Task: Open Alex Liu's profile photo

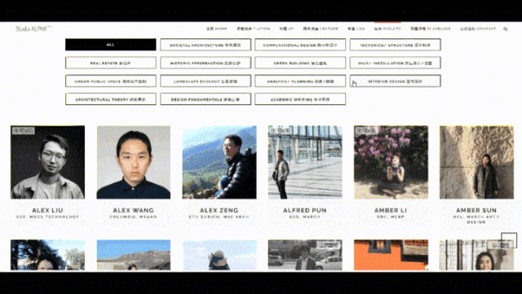Action: (x=47, y=162)
